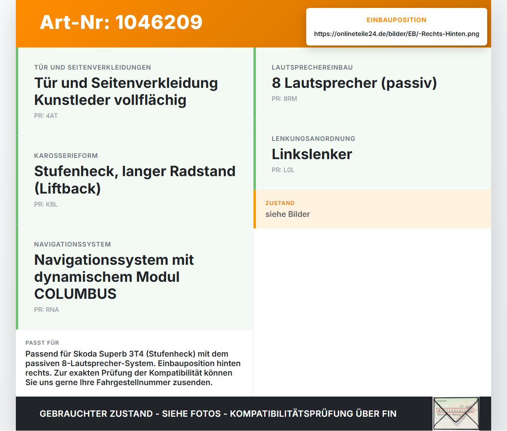Select Stufenheck, langer Radstand (Liftback) heading
Image resolution: width=507 pixels, height=431 pixels.
[135, 180]
